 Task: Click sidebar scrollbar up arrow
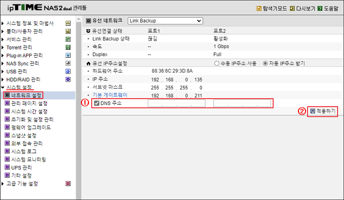click(78, 19)
